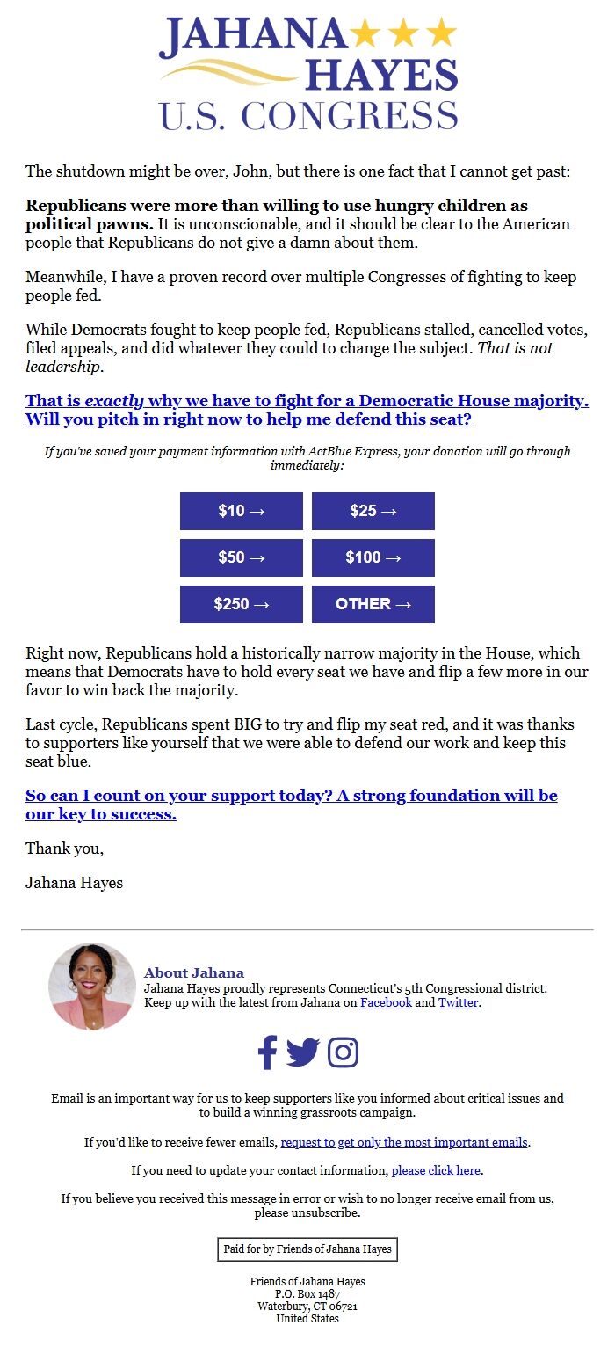This screenshot has height=1347, width=615.
Task: Click the Facebook icon in the footer
Action: click(x=268, y=1052)
